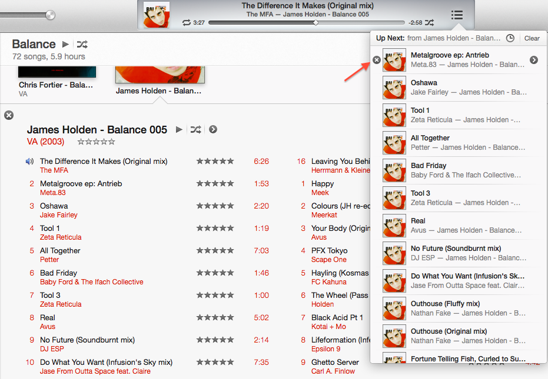
Task: Select track 8 Real in the album list
Action: coord(48,317)
